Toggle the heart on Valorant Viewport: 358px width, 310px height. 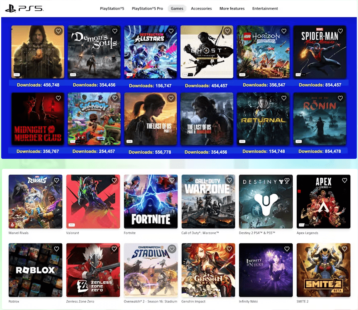[x=114, y=180]
